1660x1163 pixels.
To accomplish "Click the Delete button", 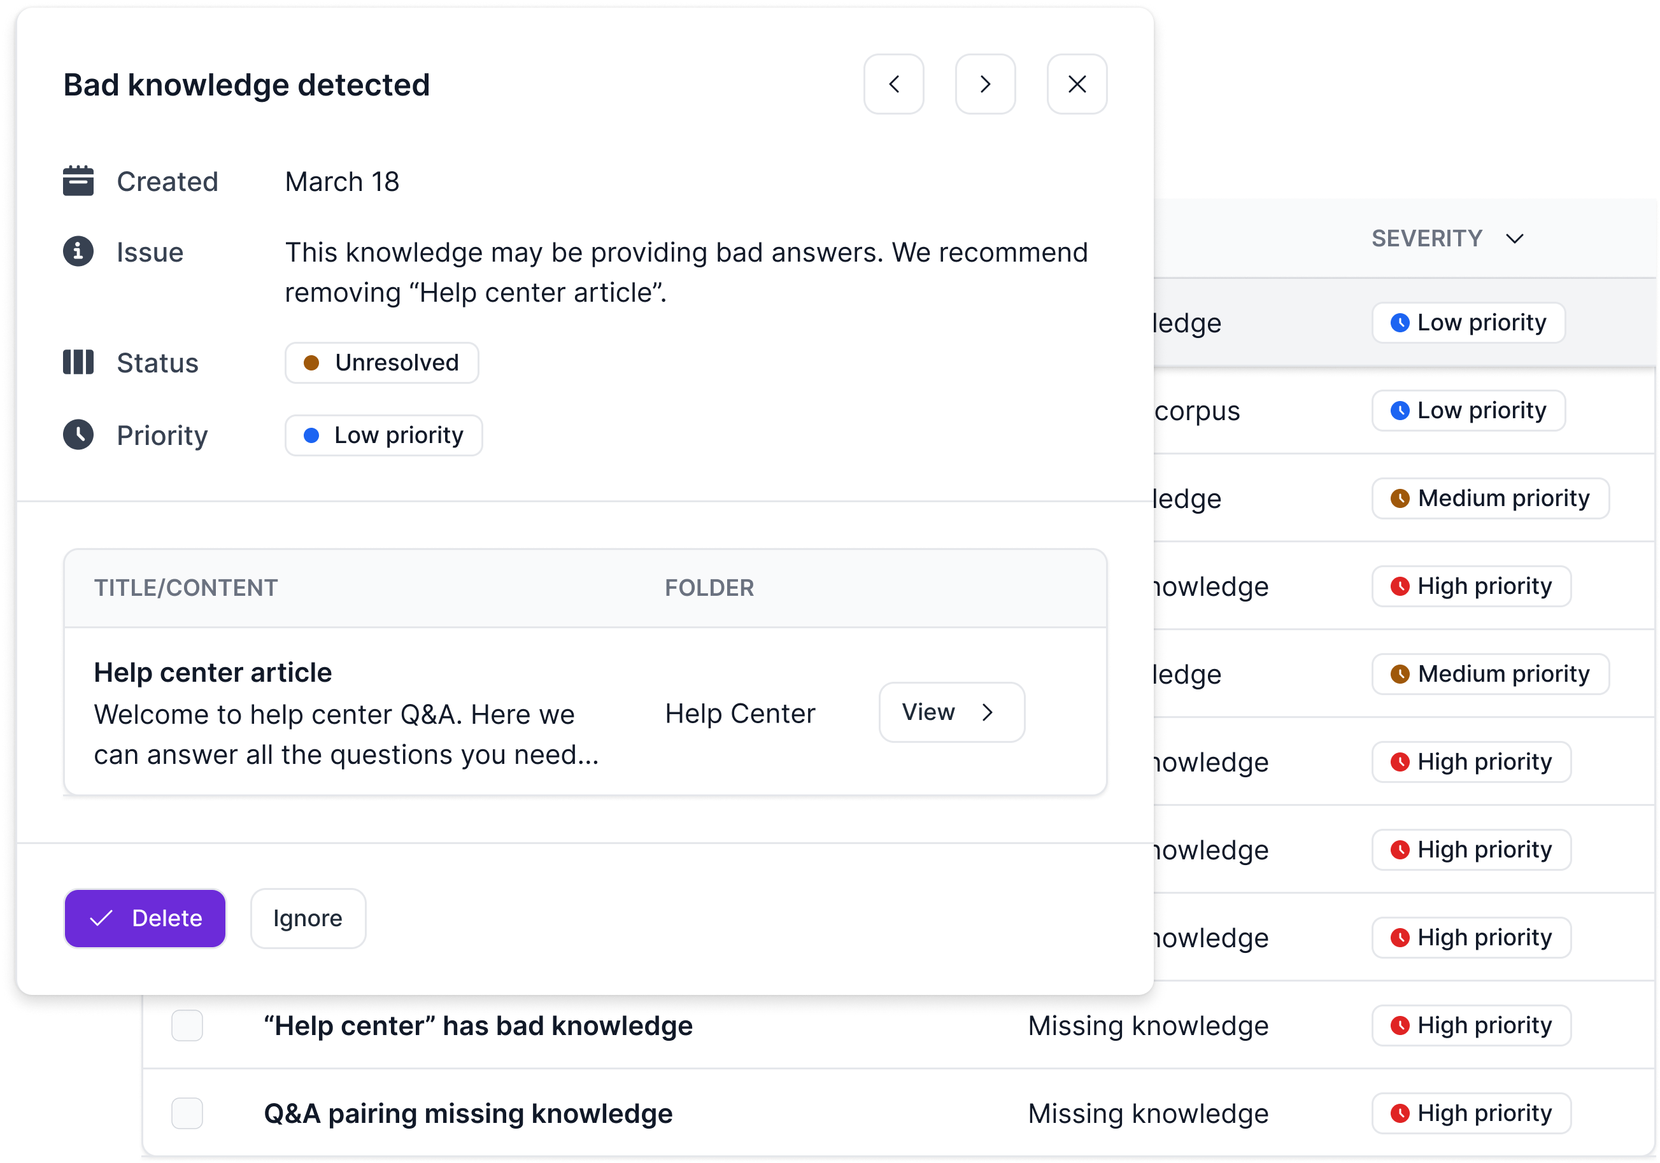I will tap(145, 918).
